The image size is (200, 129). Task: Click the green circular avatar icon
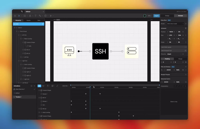point(145,16)
